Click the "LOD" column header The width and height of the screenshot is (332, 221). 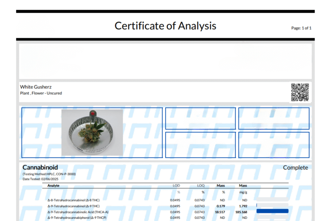tap(176, 186)
